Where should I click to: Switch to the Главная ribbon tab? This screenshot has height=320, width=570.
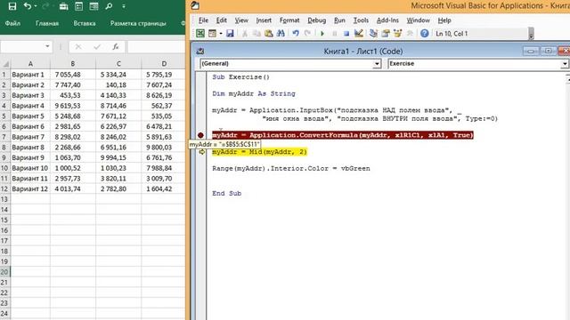(x=47, y=23)
